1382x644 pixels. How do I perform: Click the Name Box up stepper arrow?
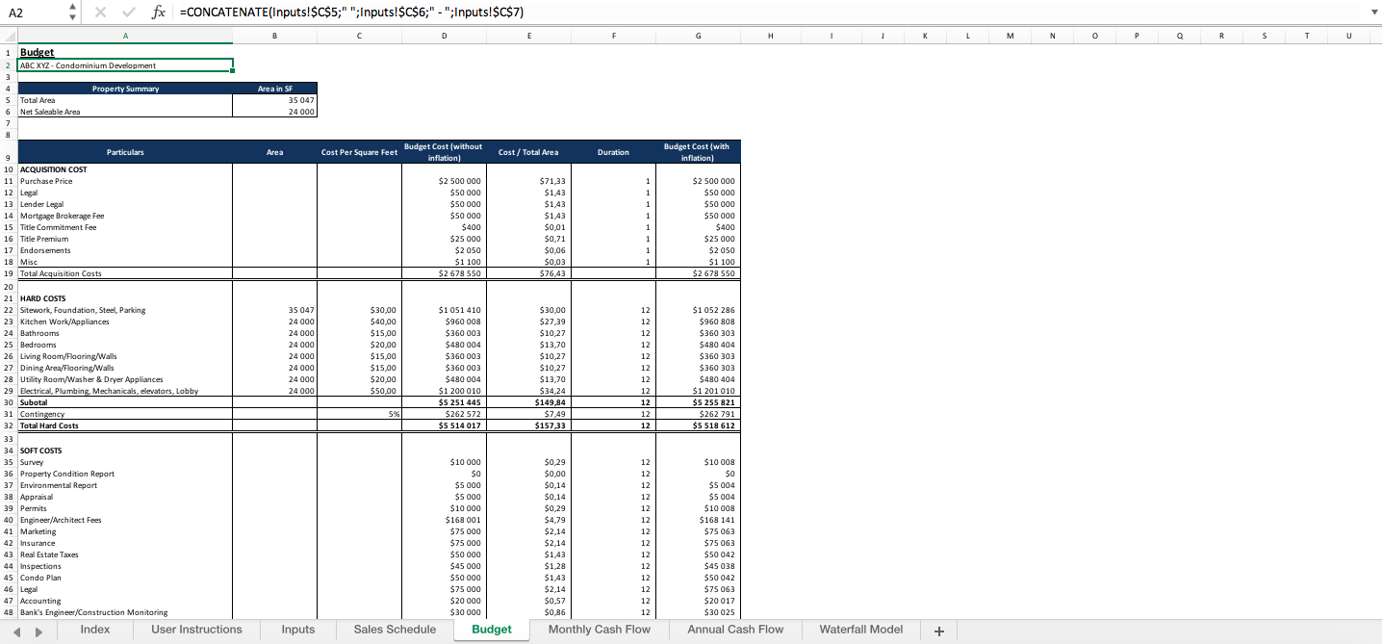72,8
